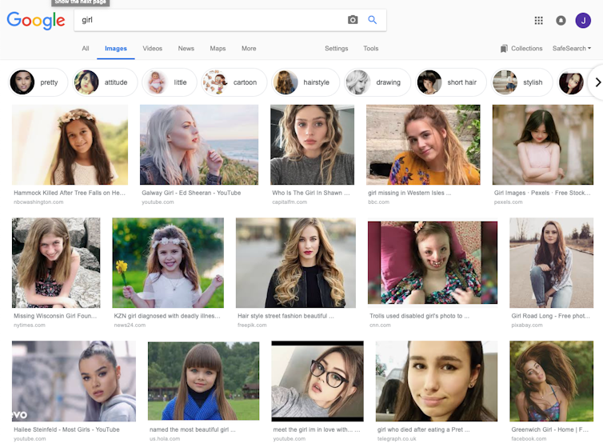Viewport: 603px width, 447px height.
Task: Open the account profile avatar
Action: click(583, 21)
